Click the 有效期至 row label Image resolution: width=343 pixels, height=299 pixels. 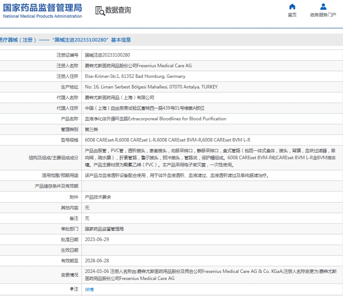click(x=69, y=261)
